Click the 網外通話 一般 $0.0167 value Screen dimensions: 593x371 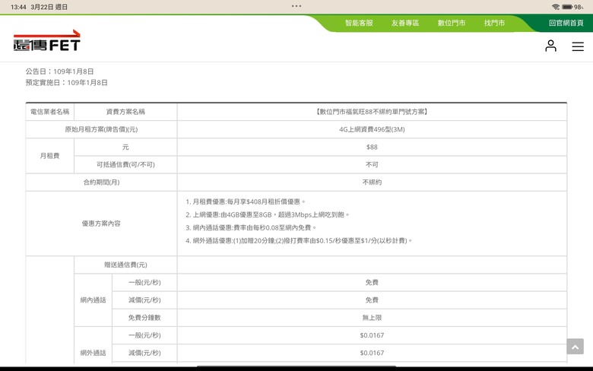point(372,335)
